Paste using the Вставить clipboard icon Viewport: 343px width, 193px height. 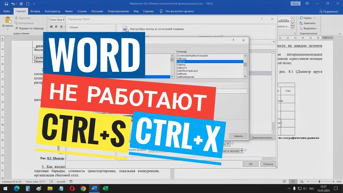click(x=8, y=20)
